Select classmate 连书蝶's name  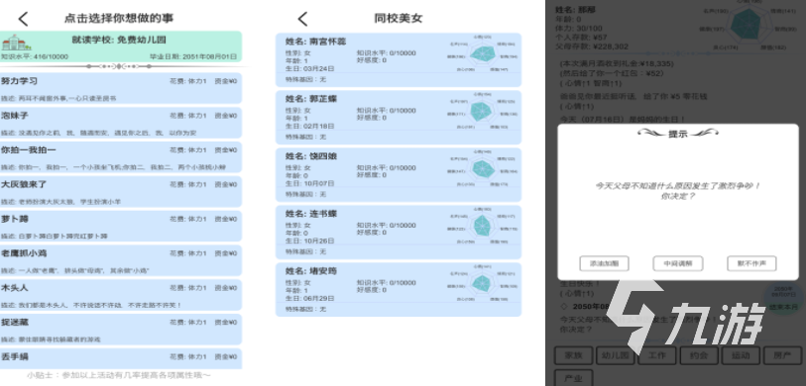311,214
